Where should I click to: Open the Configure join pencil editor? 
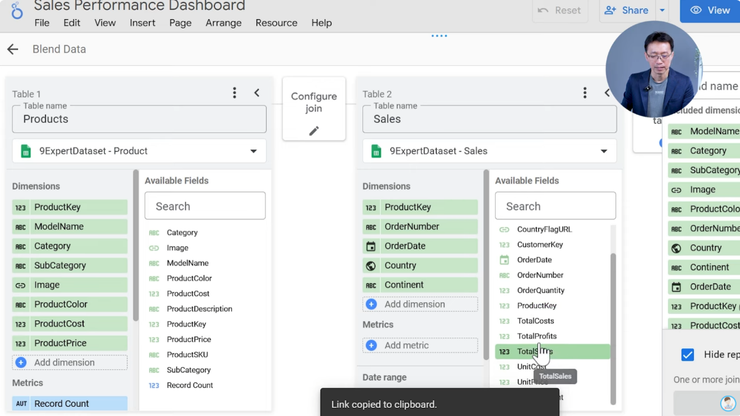(314, 130)
